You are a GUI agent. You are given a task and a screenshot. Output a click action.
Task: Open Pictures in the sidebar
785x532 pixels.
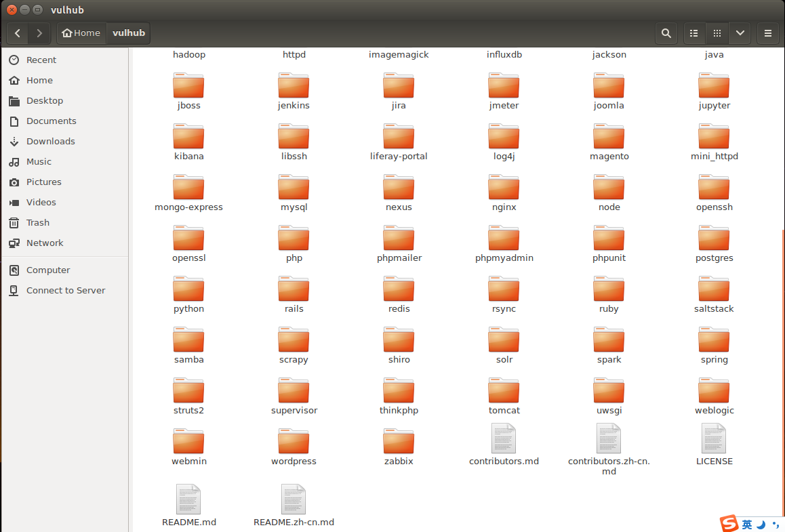(x=65, y=182)
